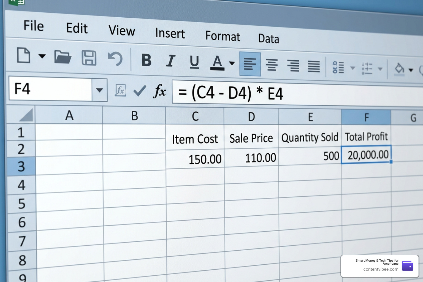
Task: Click the Sale Price cell
Action: (251, 137)
